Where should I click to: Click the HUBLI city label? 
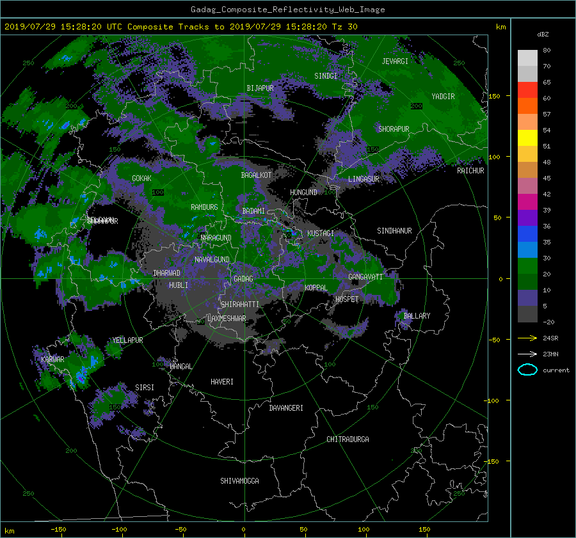click(178, 285)
